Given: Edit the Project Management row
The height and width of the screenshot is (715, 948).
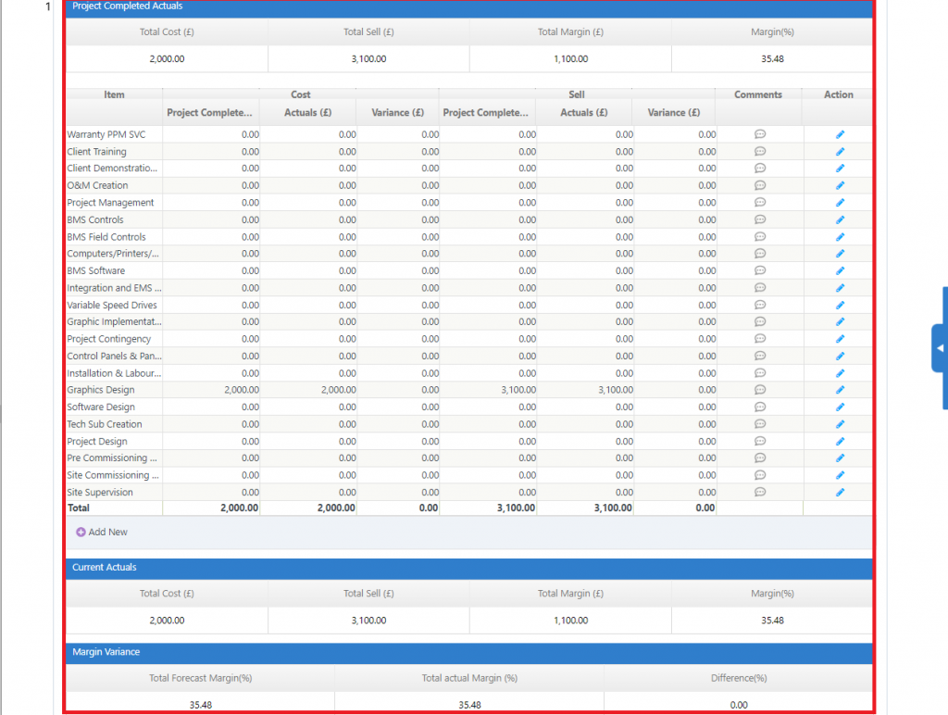Looking at the screenshot, I should pos(840,203).
